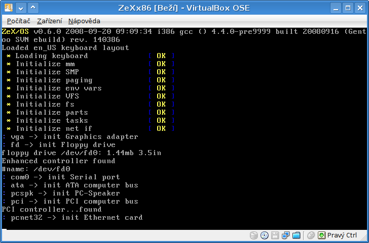Click 'floppy drive /dev/fd0: 1.44mb 3.5in' line

click(82, 153)
